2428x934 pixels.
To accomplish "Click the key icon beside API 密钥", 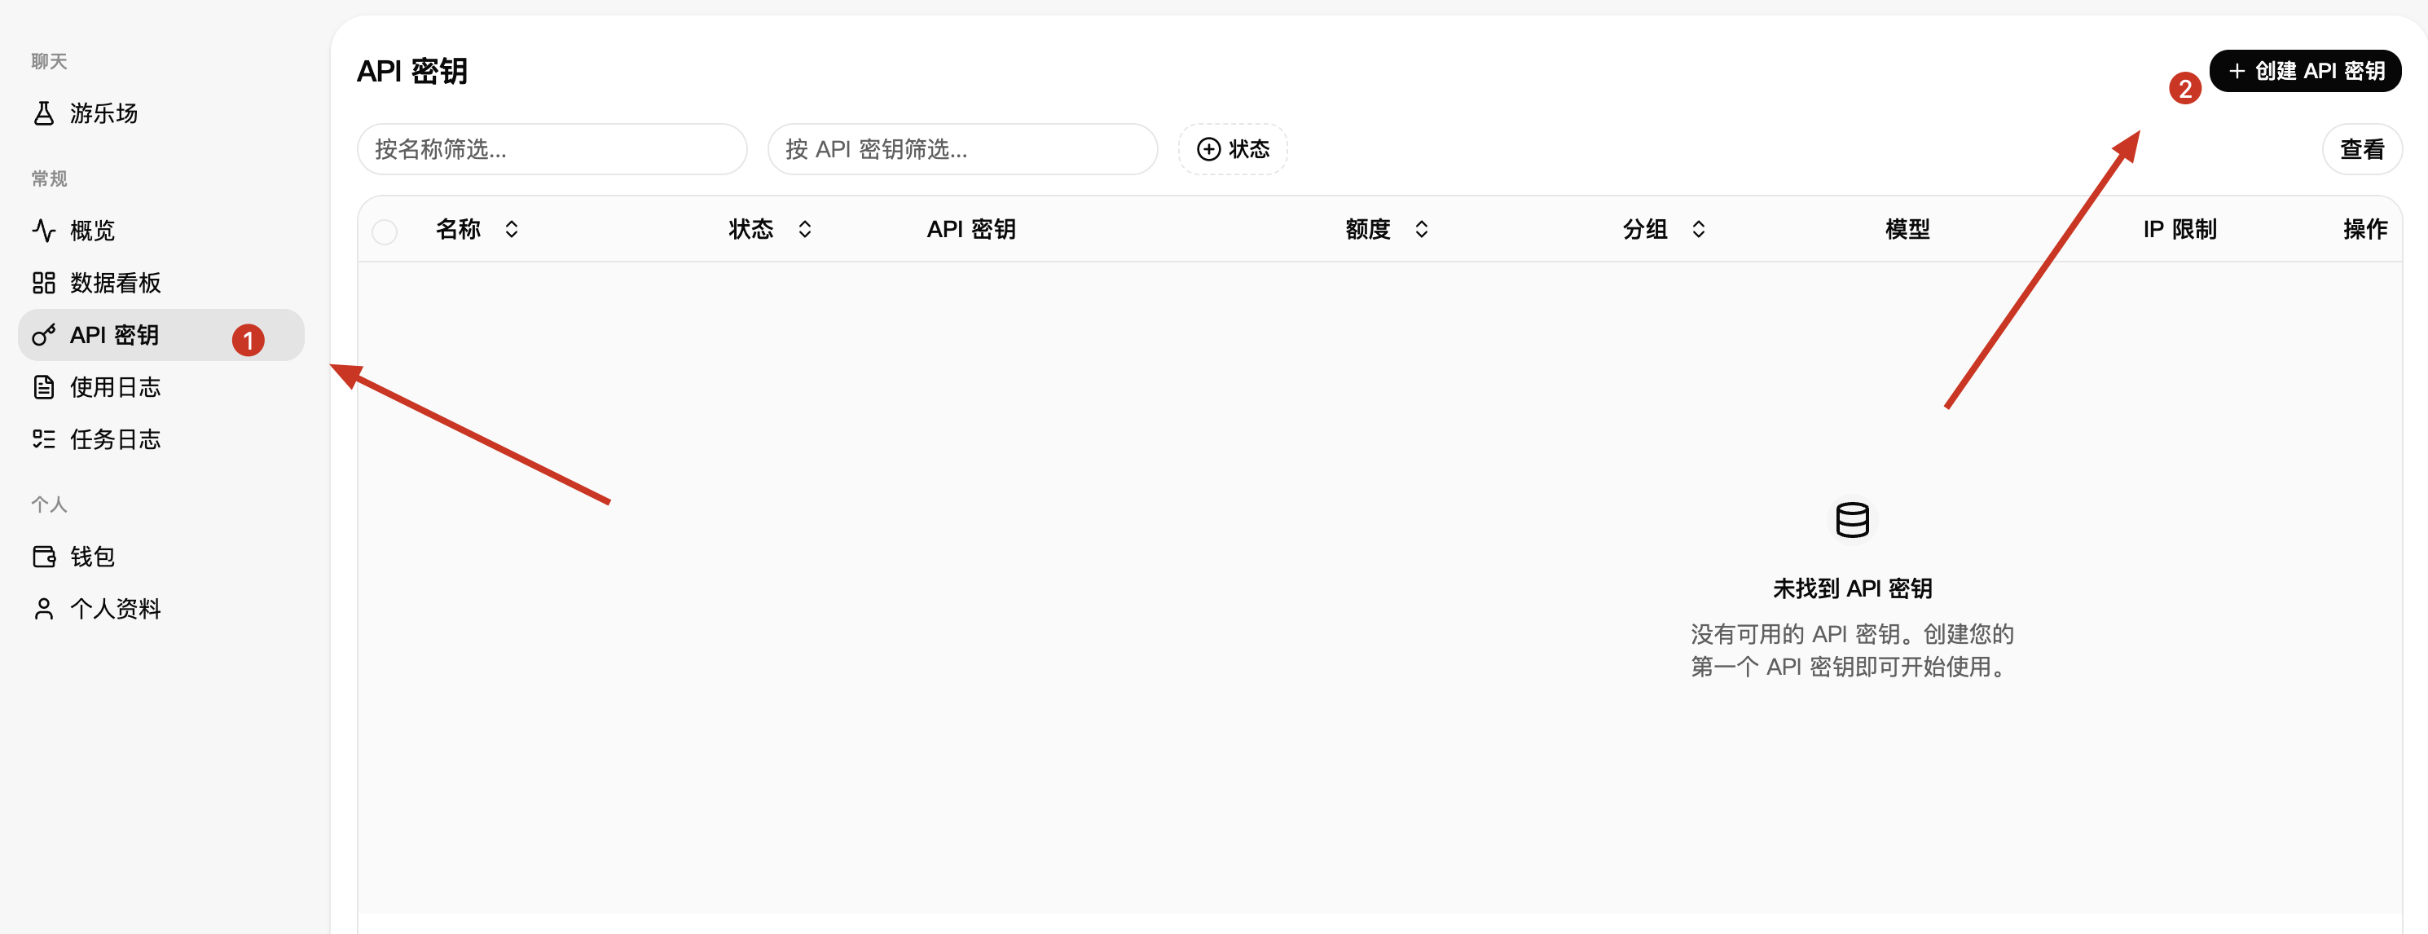I will tap(43, 336).
